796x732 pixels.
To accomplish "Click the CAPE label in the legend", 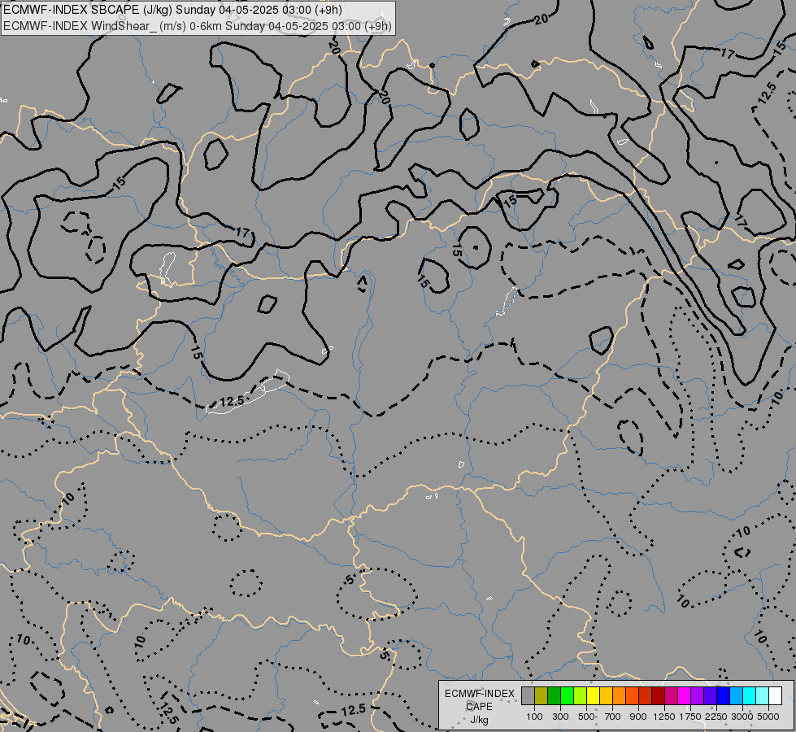I will coord(479,707).
